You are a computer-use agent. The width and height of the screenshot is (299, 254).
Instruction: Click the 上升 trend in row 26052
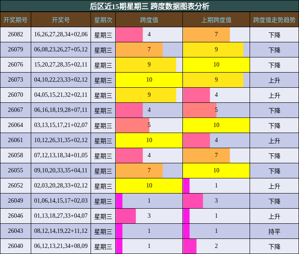[x=274, y=186]
